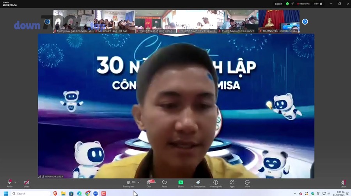Expand the caret beside Participants

[138, 182]
